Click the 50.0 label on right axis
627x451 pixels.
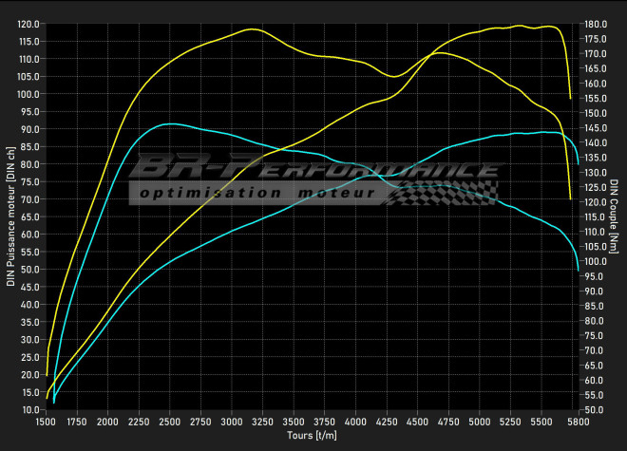(x=593, y=409)
